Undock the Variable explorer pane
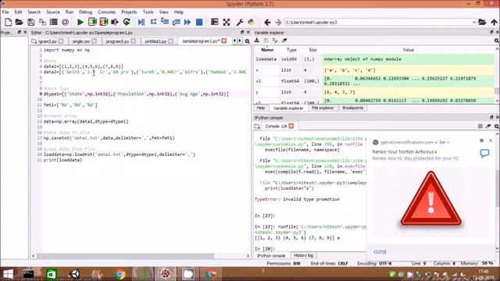The image size is (500, 281). [x=491, y=33]
